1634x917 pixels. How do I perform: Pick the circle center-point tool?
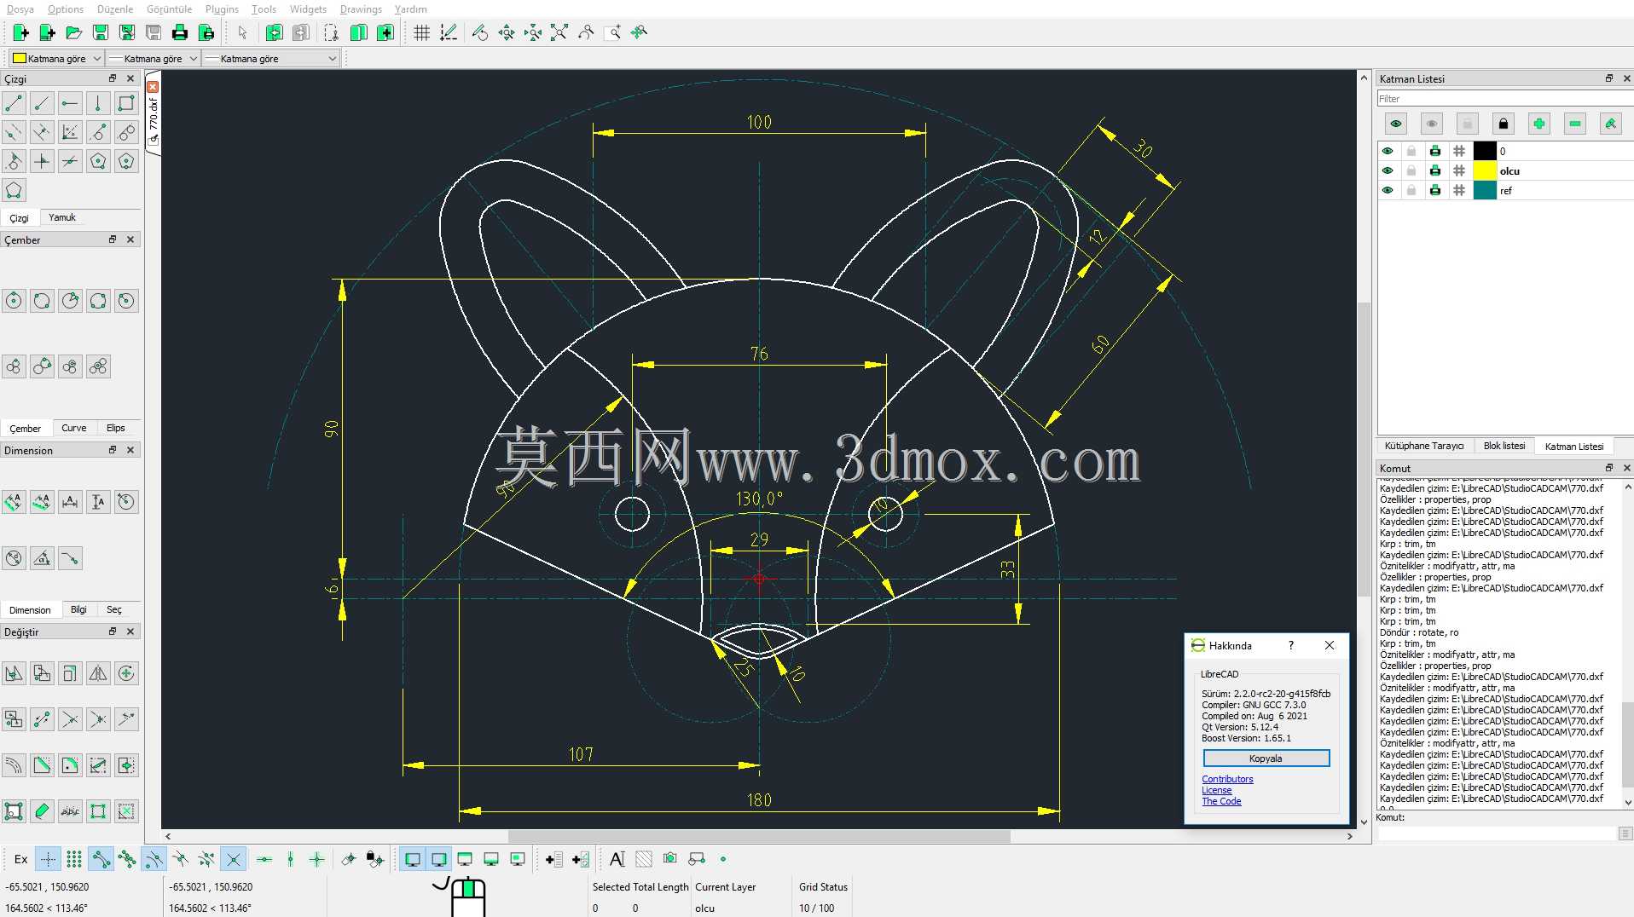[14, 300]
